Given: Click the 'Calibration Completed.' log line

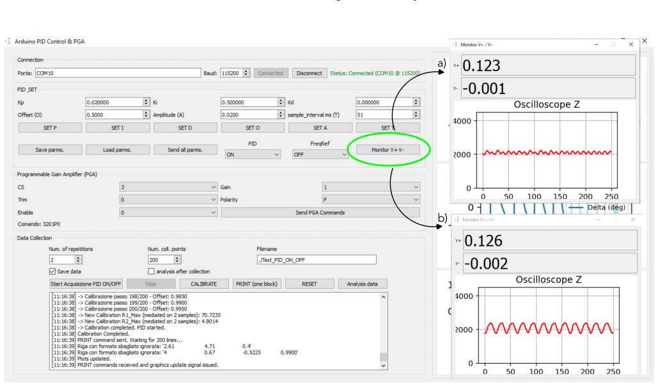Looking at the screenshot, I should click(90, 334).
